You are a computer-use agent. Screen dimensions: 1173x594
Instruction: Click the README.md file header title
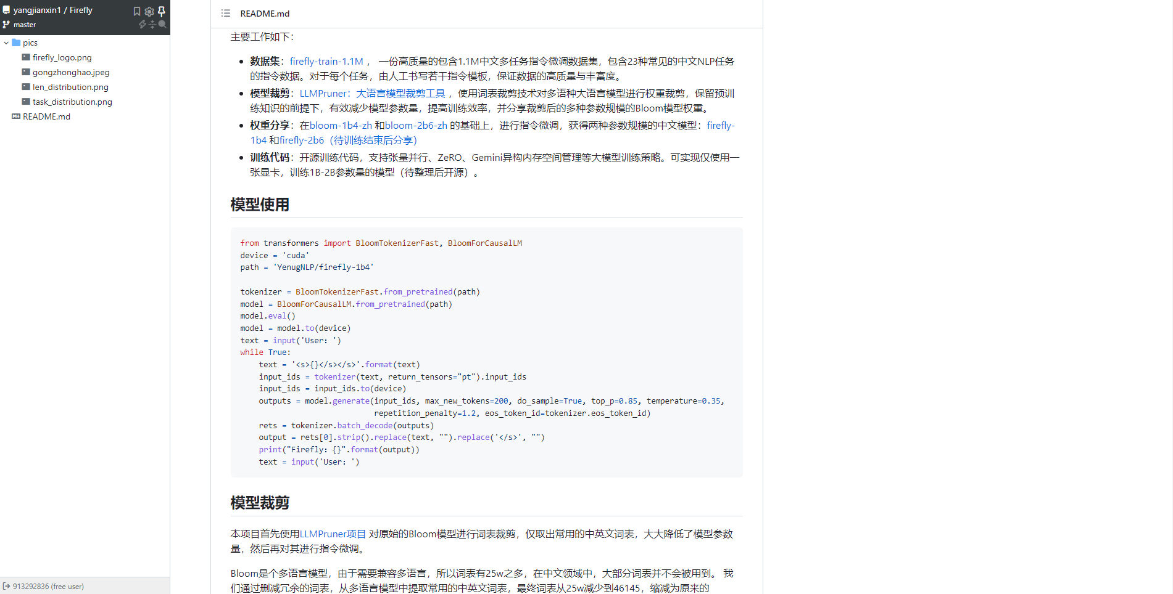coord(265,14)
